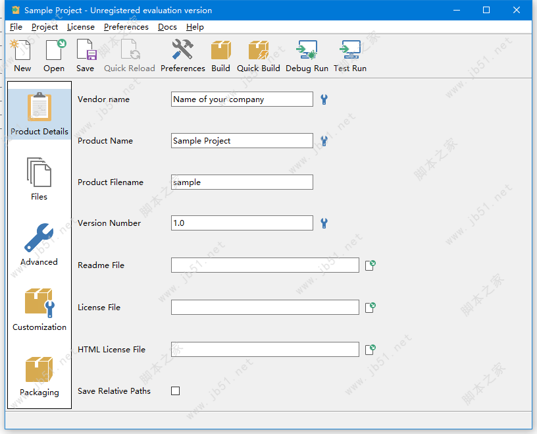Viewport: 537px width, 434px height.
Task: Click the wrench icon beside Version Number
Action: click(324, 223)
